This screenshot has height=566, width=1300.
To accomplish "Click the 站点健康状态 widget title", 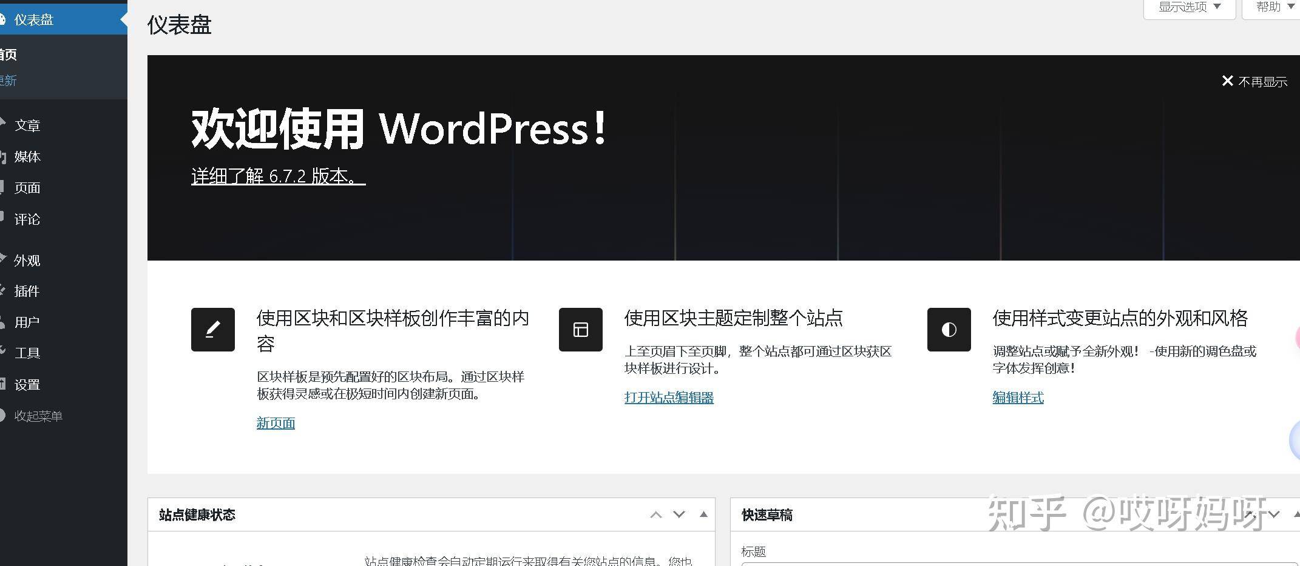I will [197, 515].
